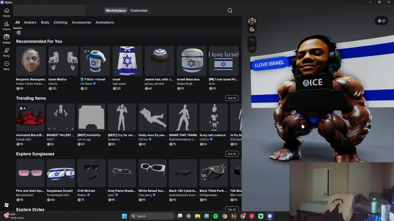Open the Chill McCool face item
The width and height of the screenshot is (394, 221).
[91, 173]
